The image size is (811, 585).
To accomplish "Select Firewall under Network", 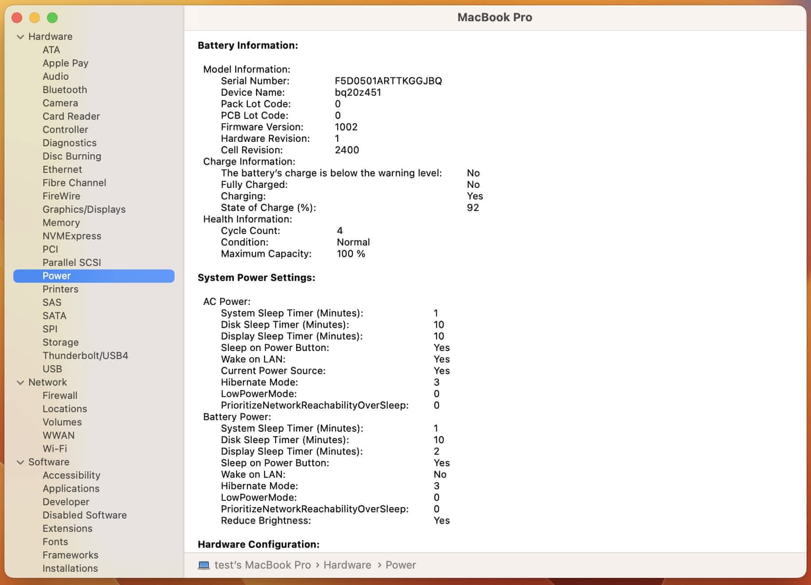I will click(x=60, y=395).
